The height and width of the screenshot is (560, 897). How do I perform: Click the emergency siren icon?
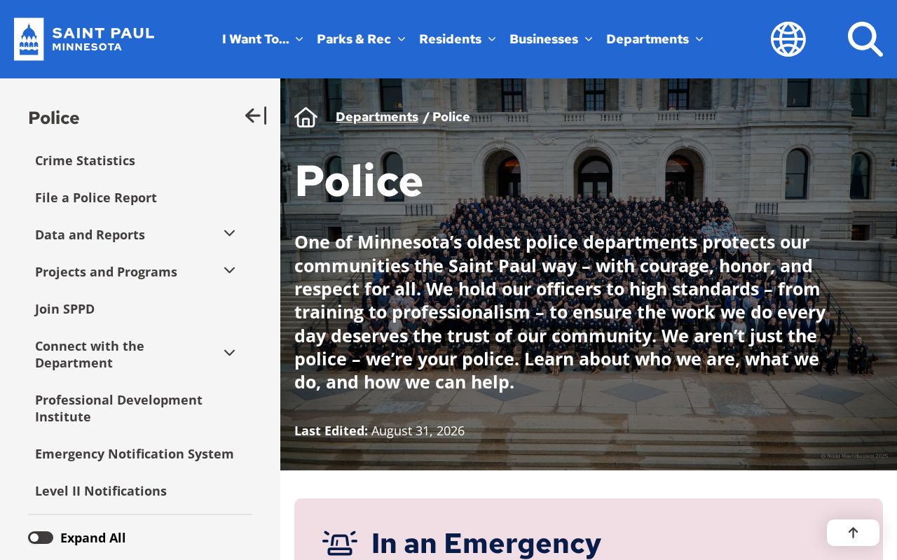pyautogui.click(x=340, y=543)
